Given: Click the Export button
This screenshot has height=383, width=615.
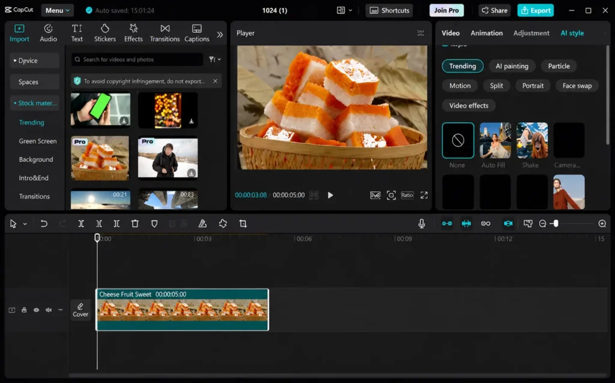Looking at the screenshot, I should click(x=535, y=10).
